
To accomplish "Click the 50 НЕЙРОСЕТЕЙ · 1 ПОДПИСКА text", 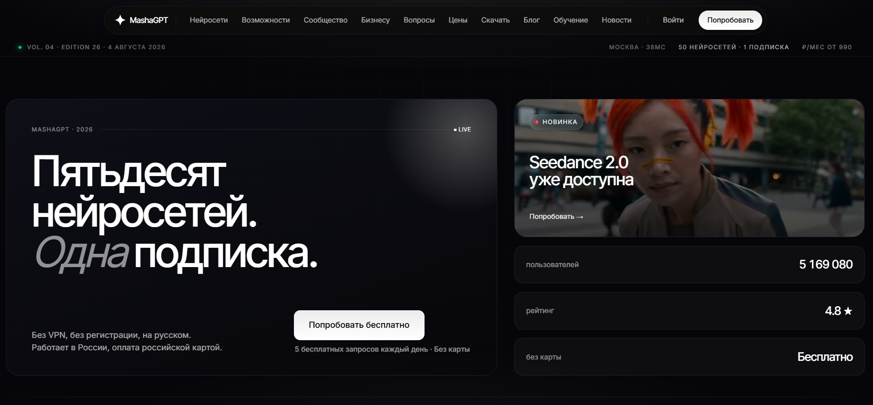I will 734,47.
